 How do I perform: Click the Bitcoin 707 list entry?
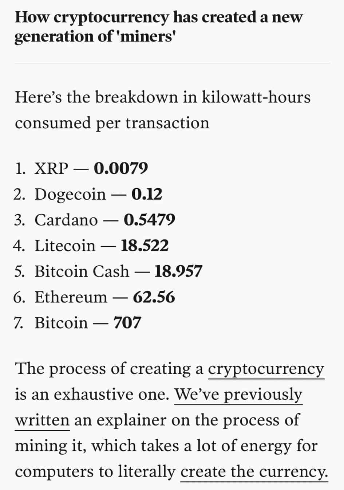[77, 323]
